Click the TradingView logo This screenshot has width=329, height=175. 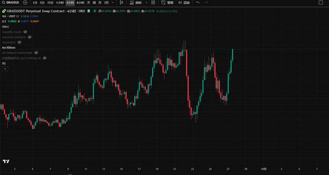pos(6,161)
